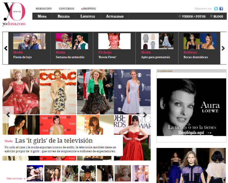Select the Belleza navigation tab

(x=63, y=16)
